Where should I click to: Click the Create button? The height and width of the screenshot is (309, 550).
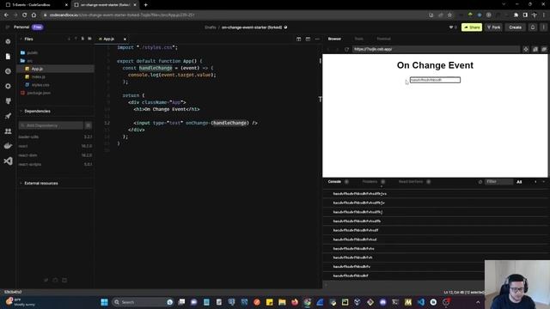(x=515, y=27)
